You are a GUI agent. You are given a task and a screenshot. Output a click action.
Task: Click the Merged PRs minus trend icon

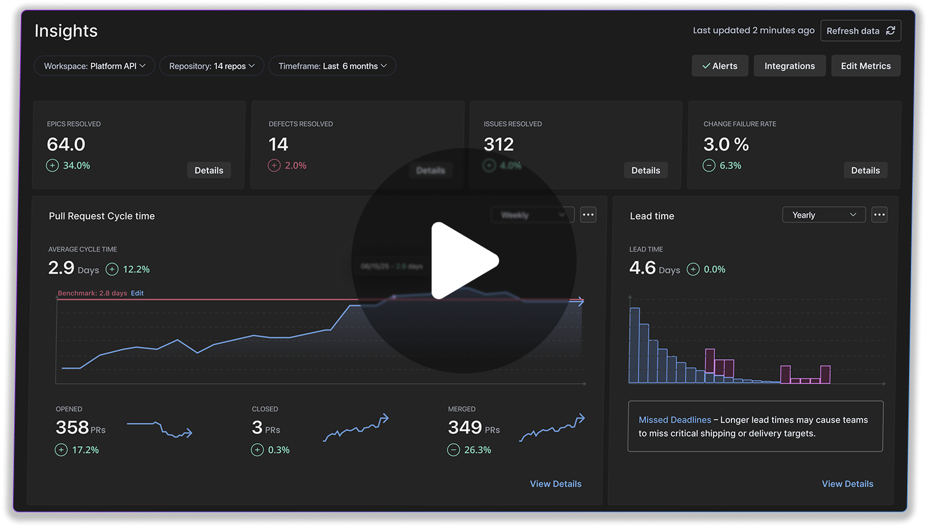pyautogui.click(x=454, y=450)
